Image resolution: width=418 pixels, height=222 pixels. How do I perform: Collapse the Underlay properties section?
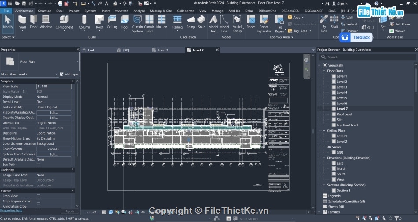[73, 170]
